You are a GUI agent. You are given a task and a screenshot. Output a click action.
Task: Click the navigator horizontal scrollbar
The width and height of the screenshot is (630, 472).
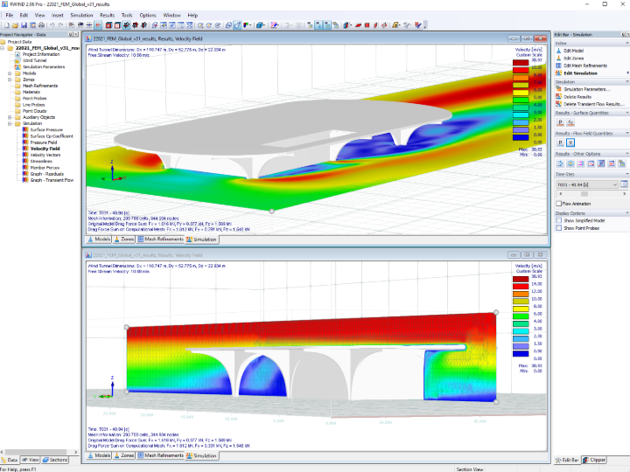click(38, 452)
